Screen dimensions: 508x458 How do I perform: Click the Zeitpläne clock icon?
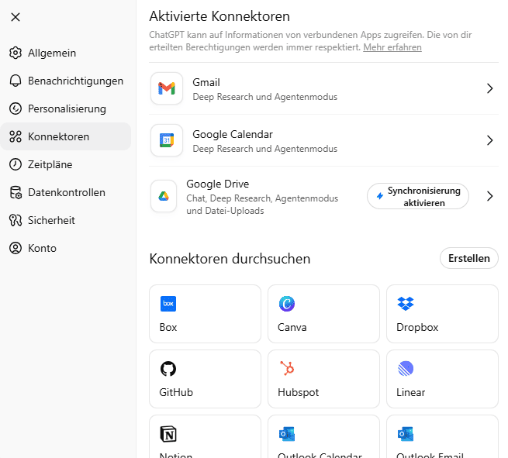pyautogui.click(x=16, y=164)
